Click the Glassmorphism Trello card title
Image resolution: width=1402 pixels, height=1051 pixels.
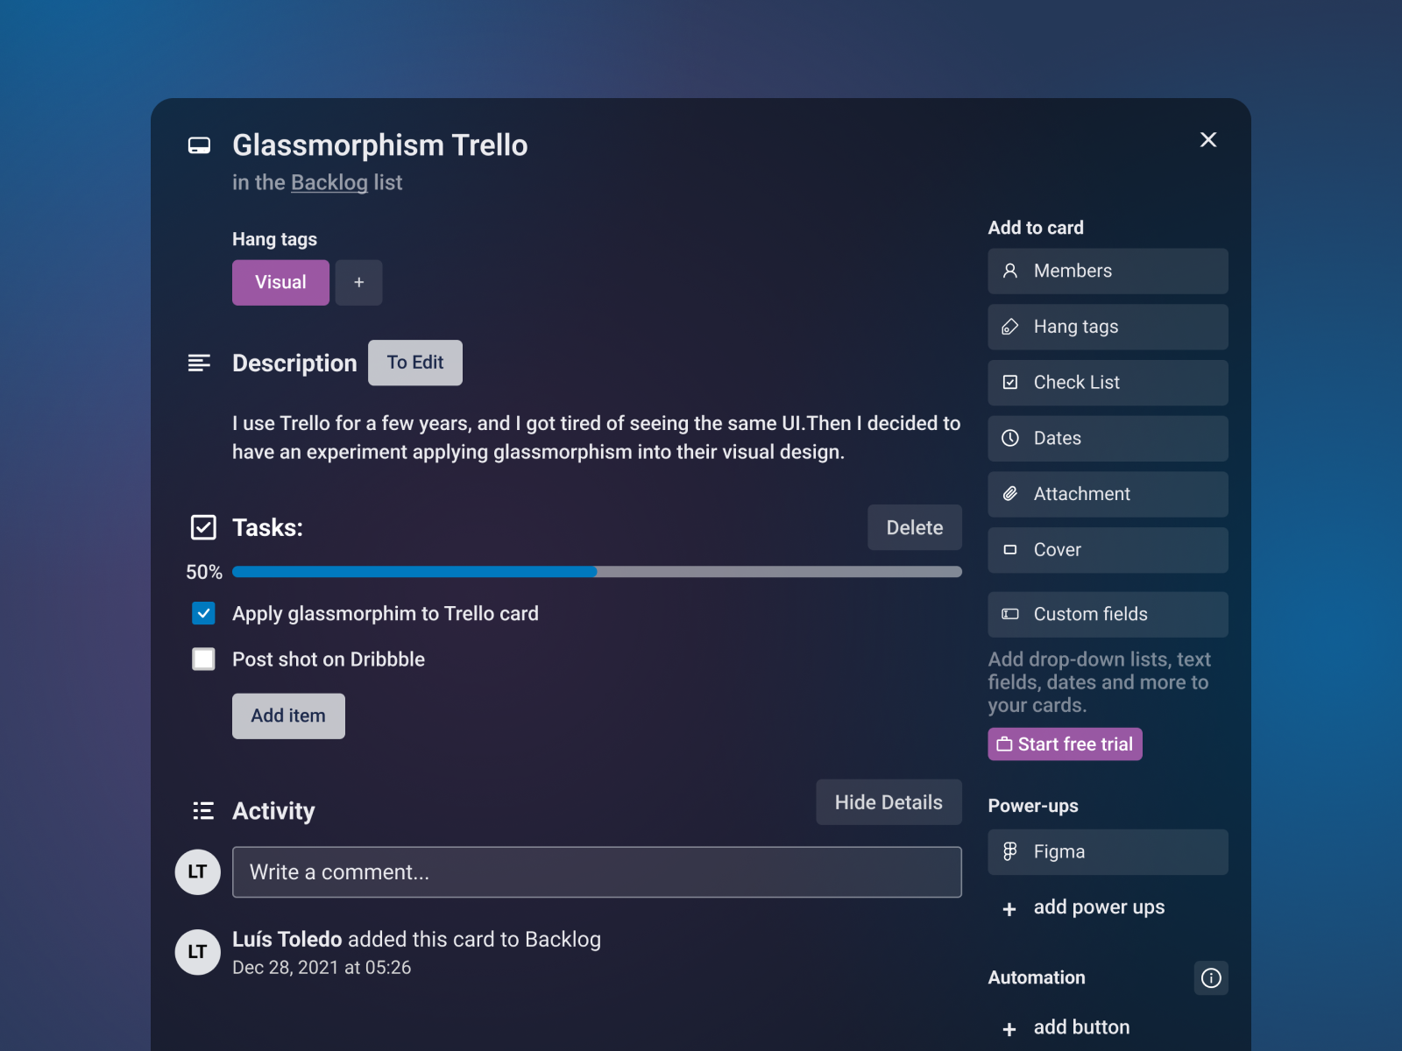tap(380, 145)
